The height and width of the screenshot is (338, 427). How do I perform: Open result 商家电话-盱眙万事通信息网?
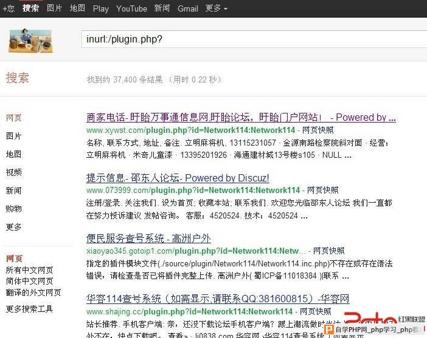point(241,117)
